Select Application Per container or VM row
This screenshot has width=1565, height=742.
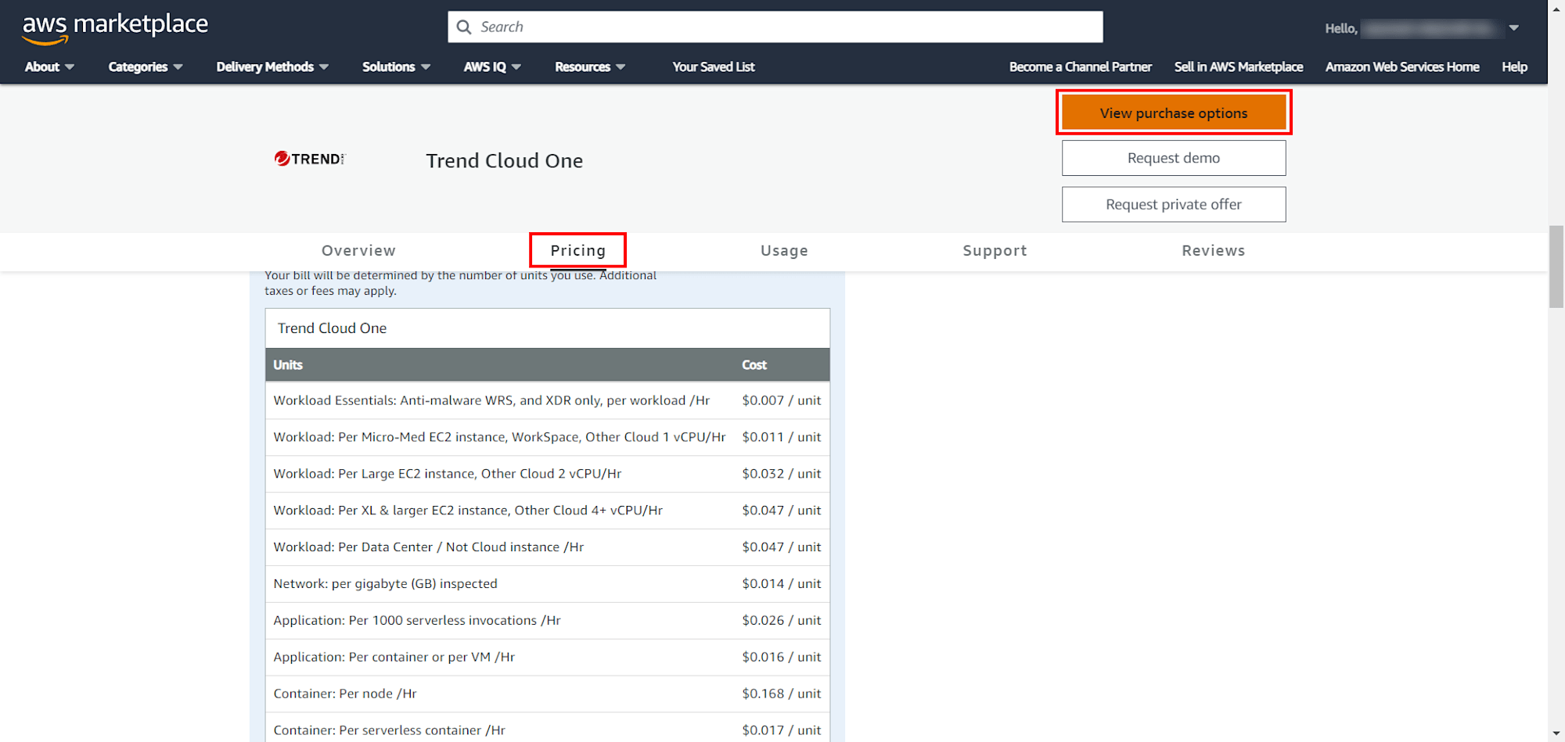548,658
